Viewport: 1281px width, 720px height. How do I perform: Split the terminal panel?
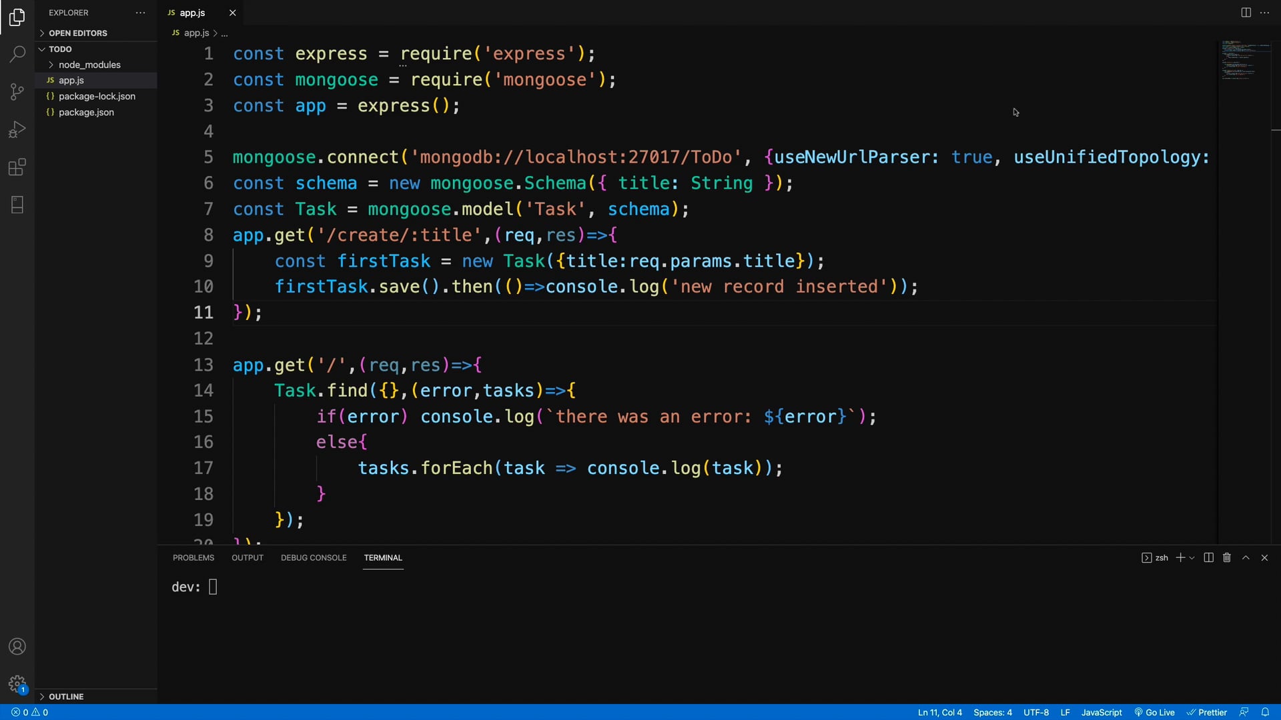pyautogui.click(x=1208, y=557)
